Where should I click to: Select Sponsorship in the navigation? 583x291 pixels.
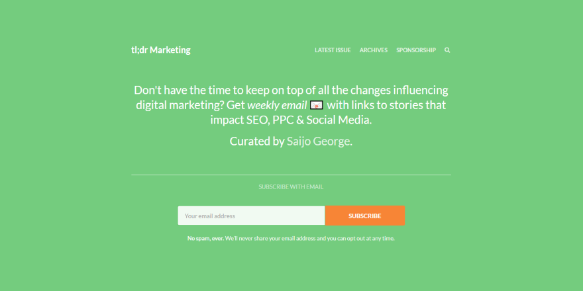click(416, 50)
